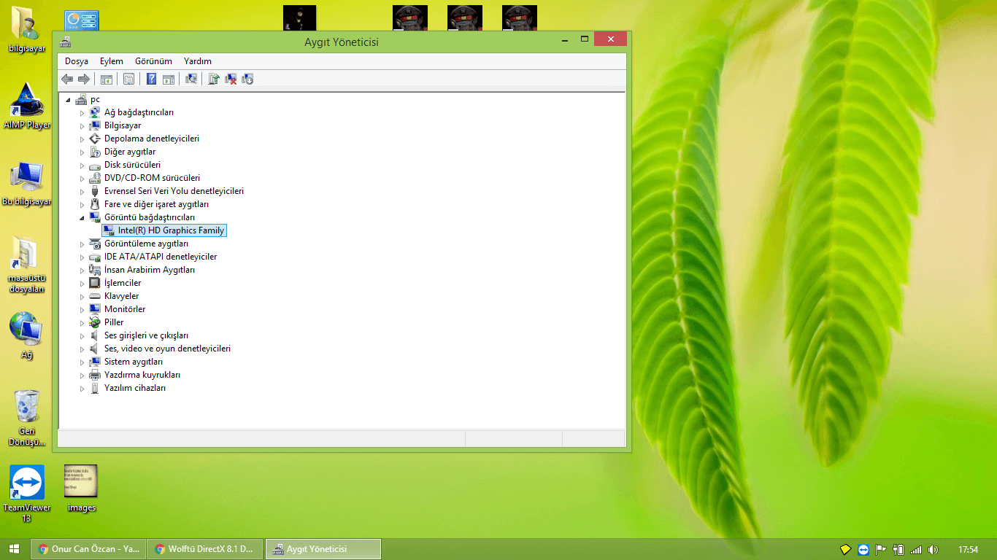997x560 pixels.
Task: Select the bilgisayar user folder icon
Action: click(x=27, y=29)
